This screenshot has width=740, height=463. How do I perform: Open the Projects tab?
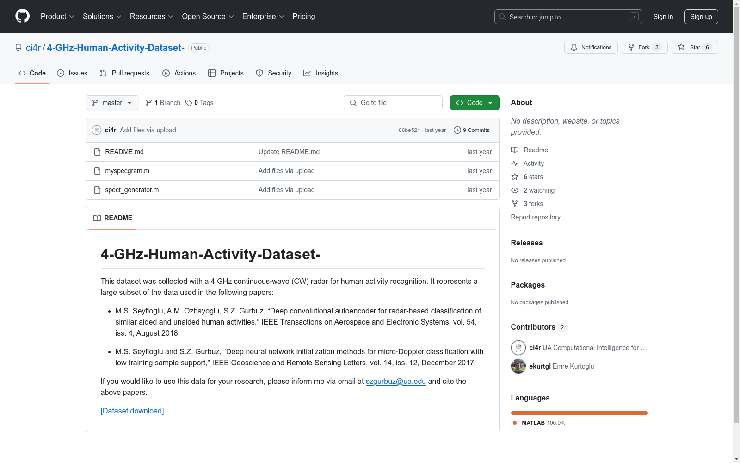pos(226,73)
